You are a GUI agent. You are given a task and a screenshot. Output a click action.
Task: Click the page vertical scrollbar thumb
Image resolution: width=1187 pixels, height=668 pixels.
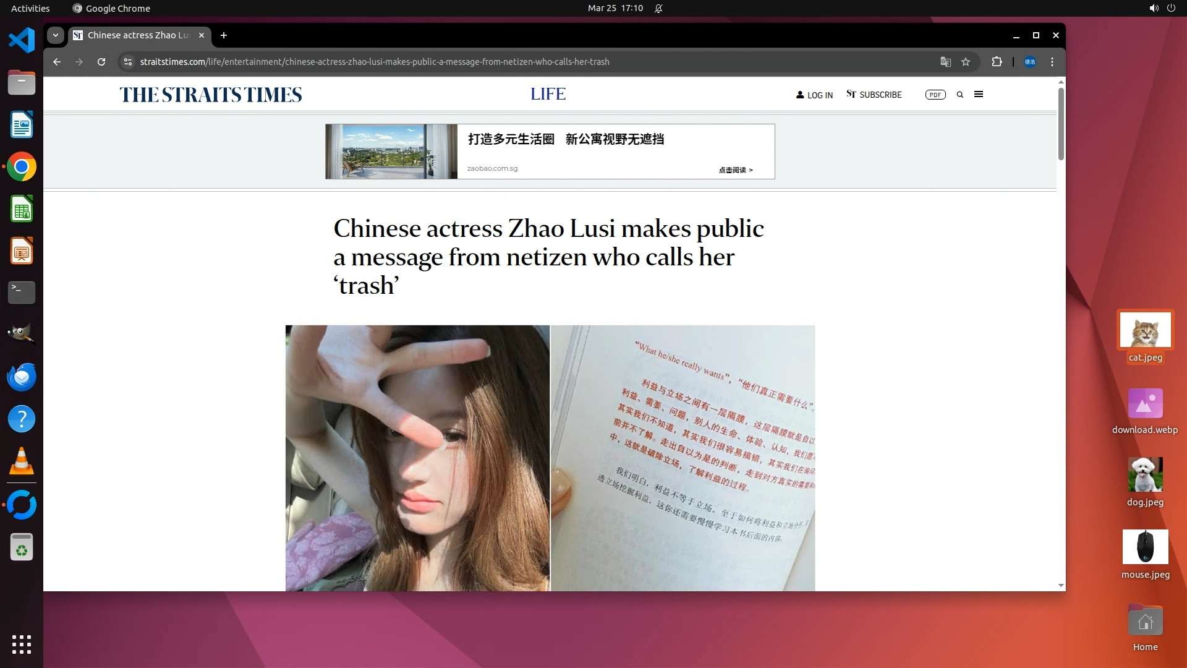1061,124
